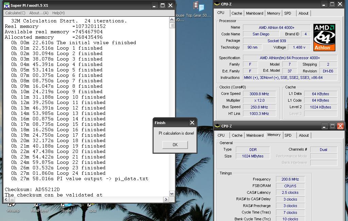
Task: Click the Technology value 90 nm
Action: tap(253, 47)
